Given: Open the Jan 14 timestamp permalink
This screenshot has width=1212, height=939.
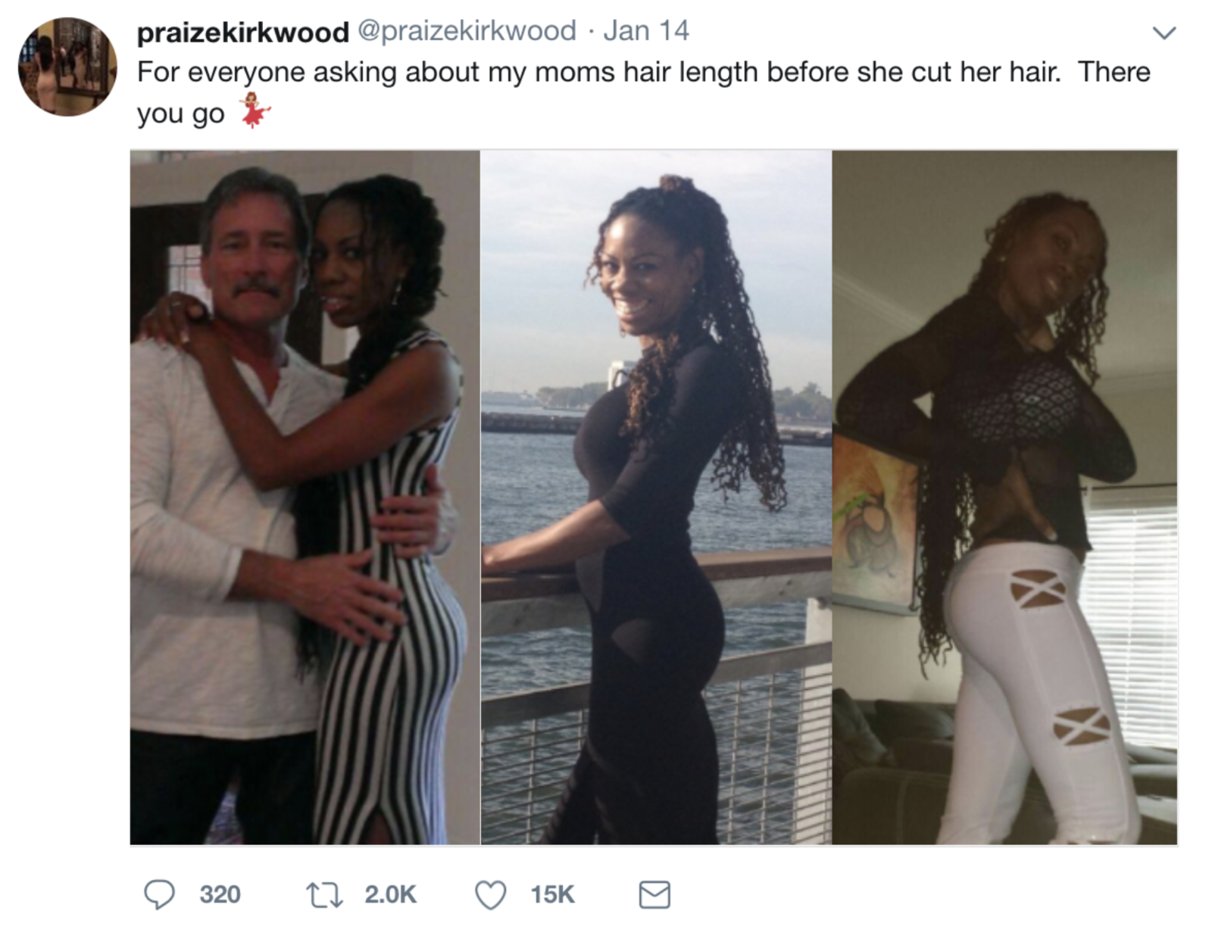Looking at the screenshot, I should click(x=646, y=31).
